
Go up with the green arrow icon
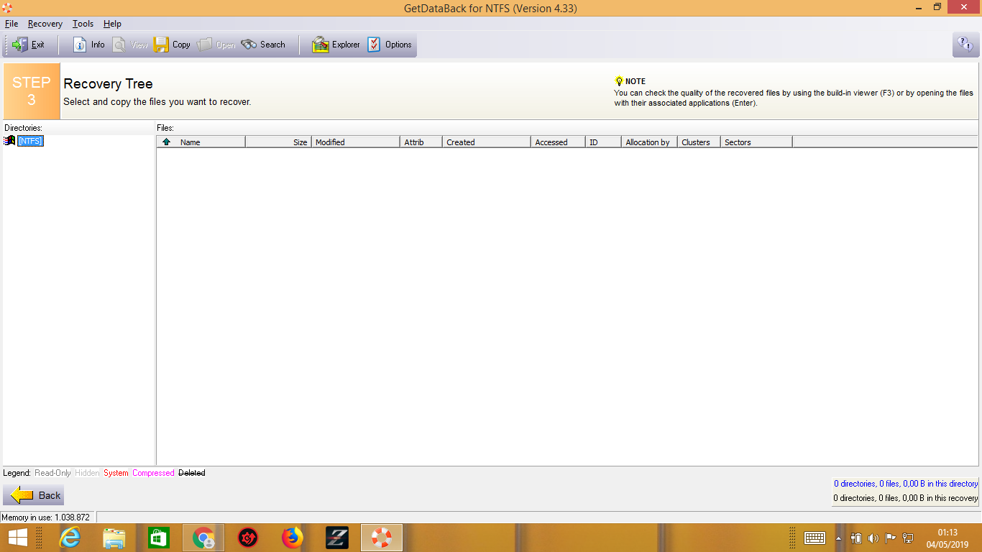point(166,142)
